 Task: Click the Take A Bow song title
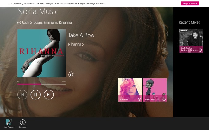point(81,35)
